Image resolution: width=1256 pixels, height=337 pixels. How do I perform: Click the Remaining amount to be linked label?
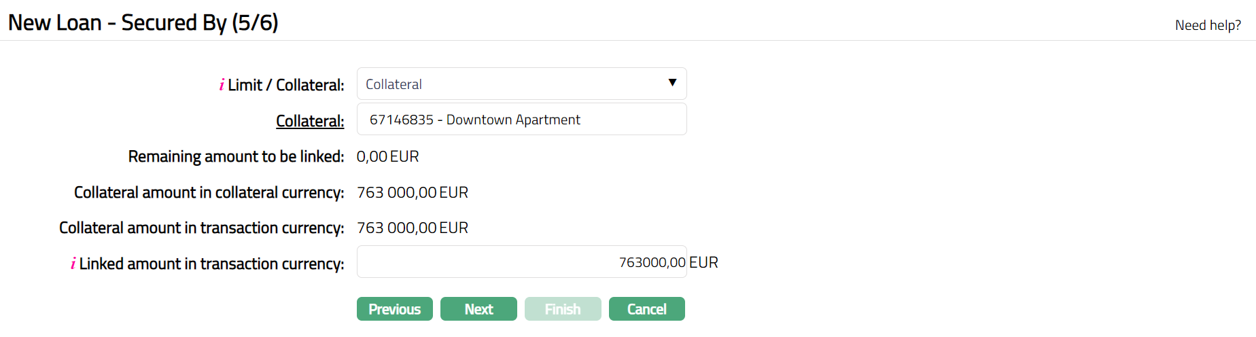(236, 157)
